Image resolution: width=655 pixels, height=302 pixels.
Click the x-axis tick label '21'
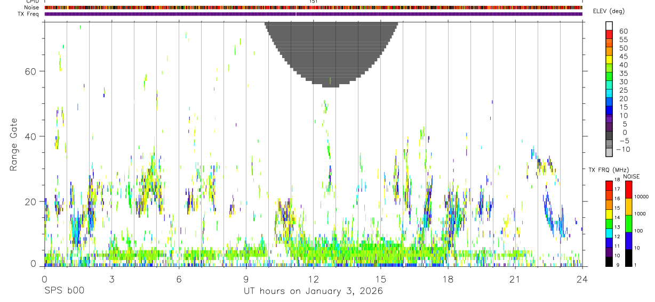515,279
